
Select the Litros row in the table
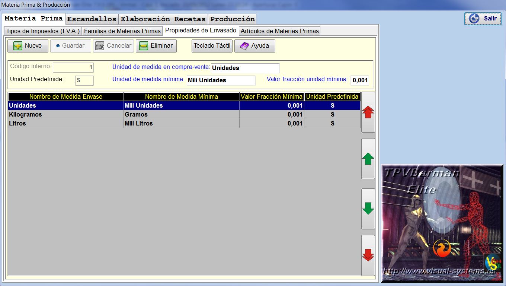click(x=66, y=123)
